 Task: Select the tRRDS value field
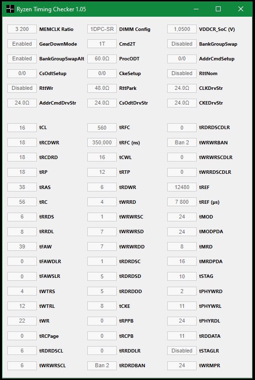pyautogui.click(x=22, y=217)
